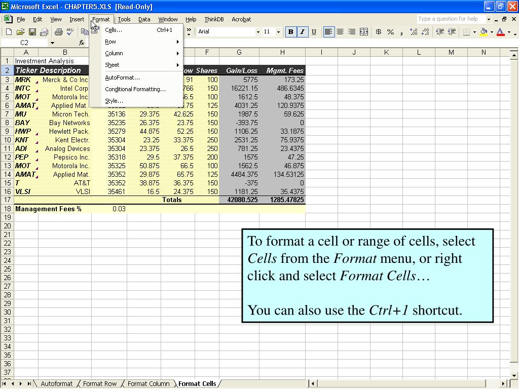Open the Font size dropdown arrow

coord(278,32)
